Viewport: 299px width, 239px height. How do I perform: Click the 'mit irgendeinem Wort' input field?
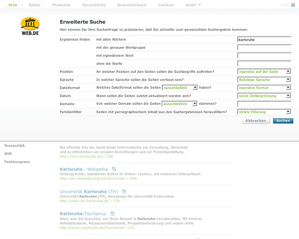tap(264, 55)
